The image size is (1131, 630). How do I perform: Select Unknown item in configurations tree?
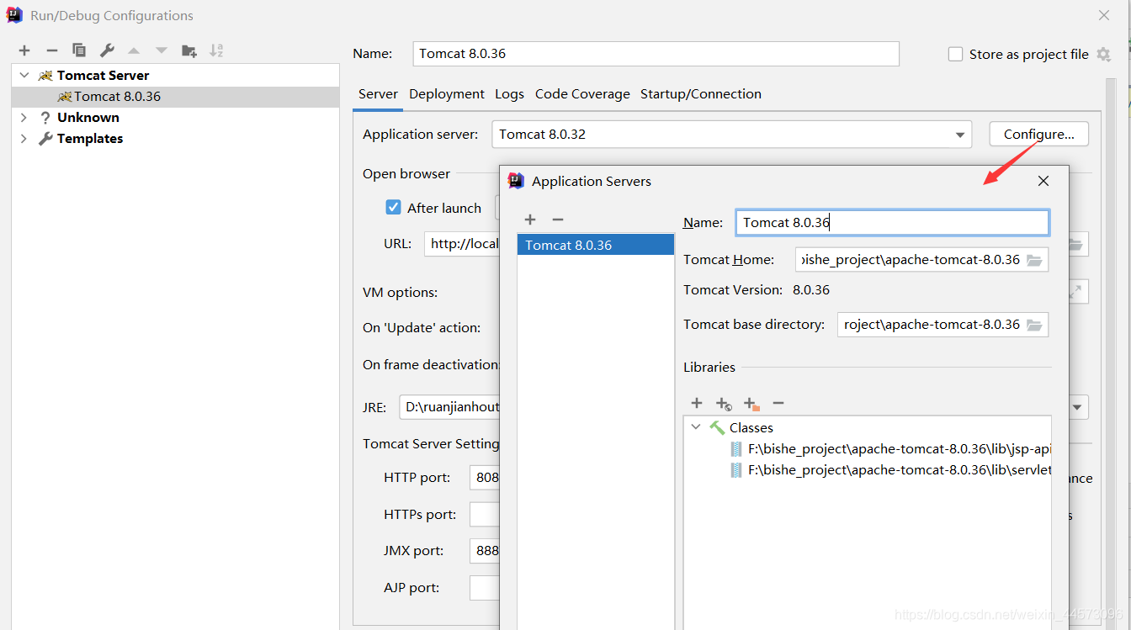click(x=176, y=117)
